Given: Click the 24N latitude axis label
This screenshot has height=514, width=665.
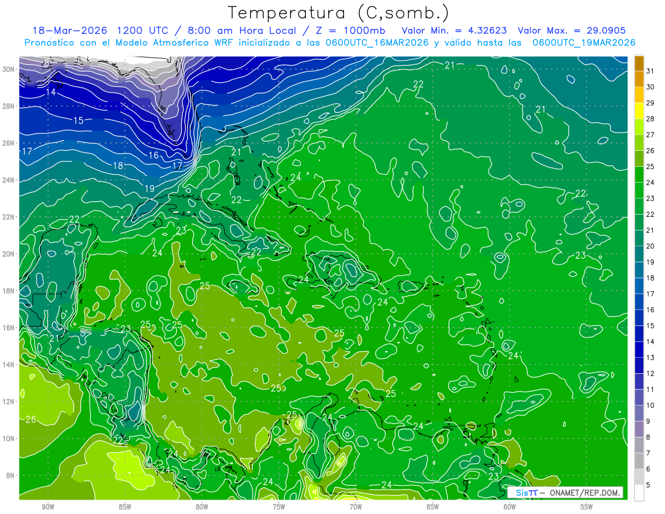Looking at the screenshot, I should coord(8,180).
